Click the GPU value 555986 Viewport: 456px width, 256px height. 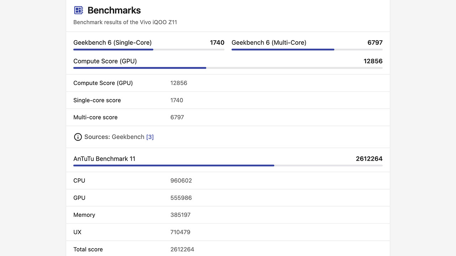(x=181, y=198)
